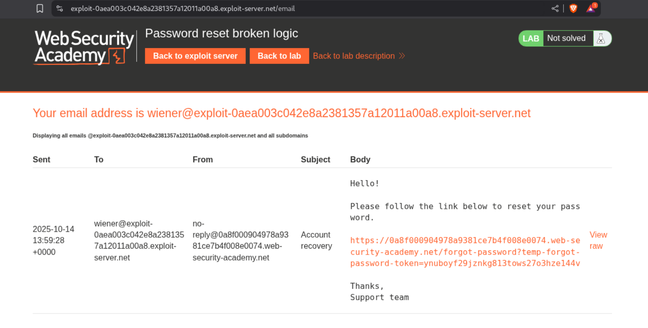The height and width of the screenshot is (328, 648).
Task: Focus the browser URL address field
Action: click(285, 9)
